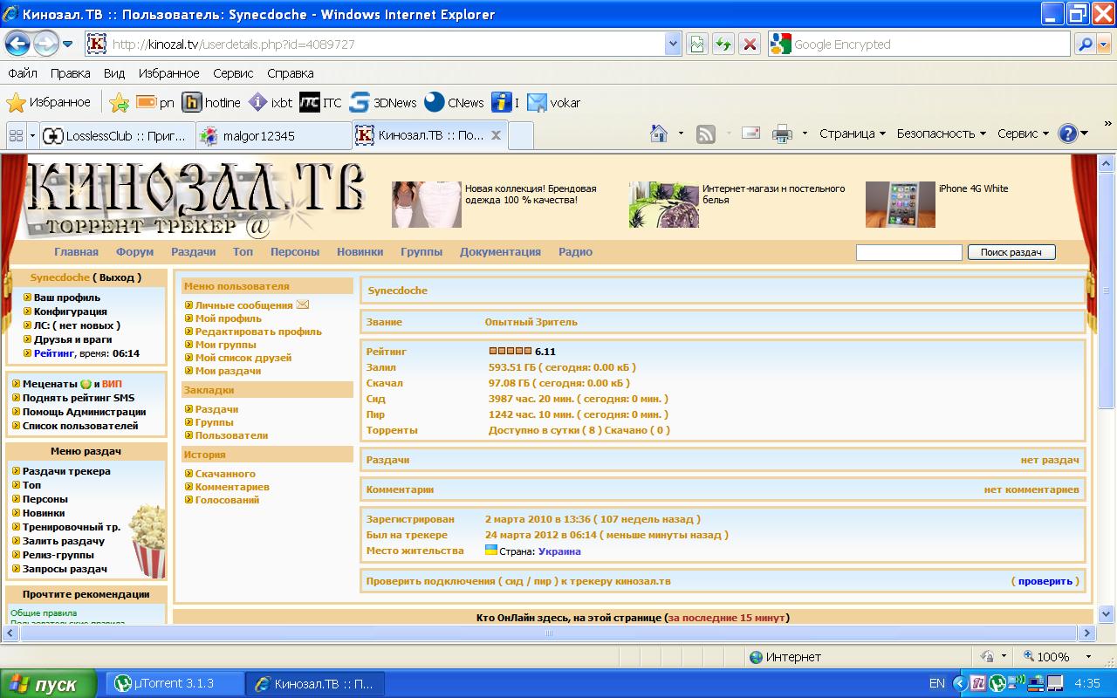Open the new blank tab button
The image size is (1117, 698).
pos(520,135)
